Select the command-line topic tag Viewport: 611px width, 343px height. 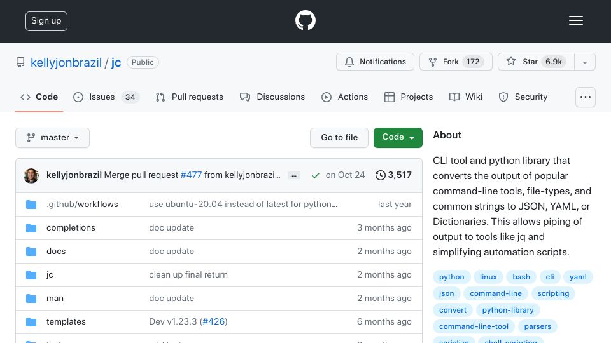(496, 293)
